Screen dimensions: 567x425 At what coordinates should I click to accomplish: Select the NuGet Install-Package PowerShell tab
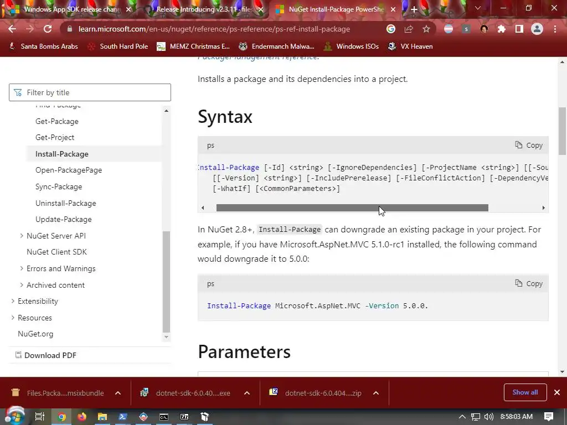click(x=336, y=9)
